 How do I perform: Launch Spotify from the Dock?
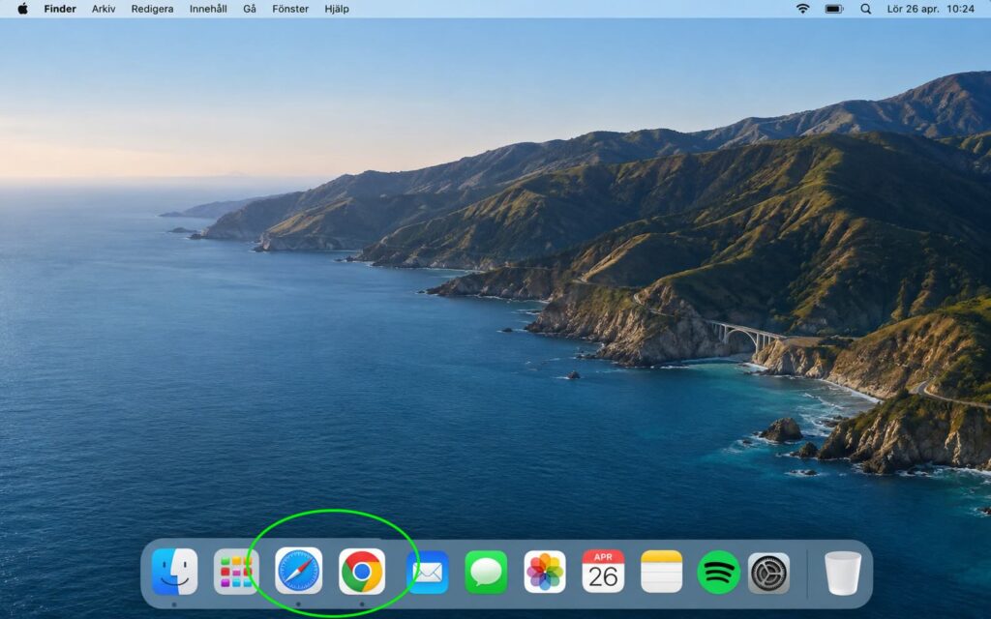pyautogui.click(x=719, y=573)
